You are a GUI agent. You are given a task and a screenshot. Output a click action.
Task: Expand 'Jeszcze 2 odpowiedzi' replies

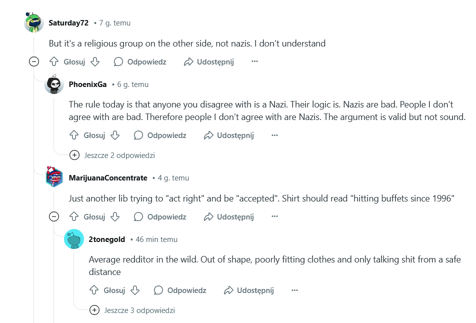(x=112, y=155)
